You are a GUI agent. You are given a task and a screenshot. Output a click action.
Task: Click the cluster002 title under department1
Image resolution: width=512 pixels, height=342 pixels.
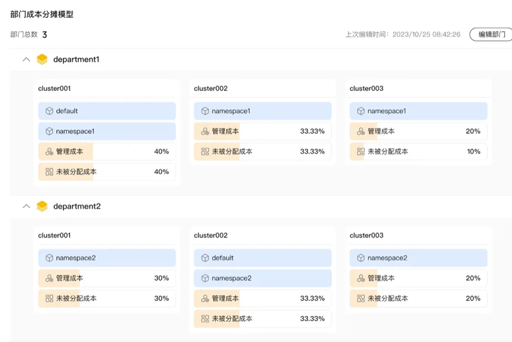[x=211, y=88]
